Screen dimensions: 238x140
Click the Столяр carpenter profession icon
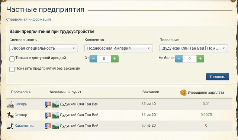coord(10,115)
